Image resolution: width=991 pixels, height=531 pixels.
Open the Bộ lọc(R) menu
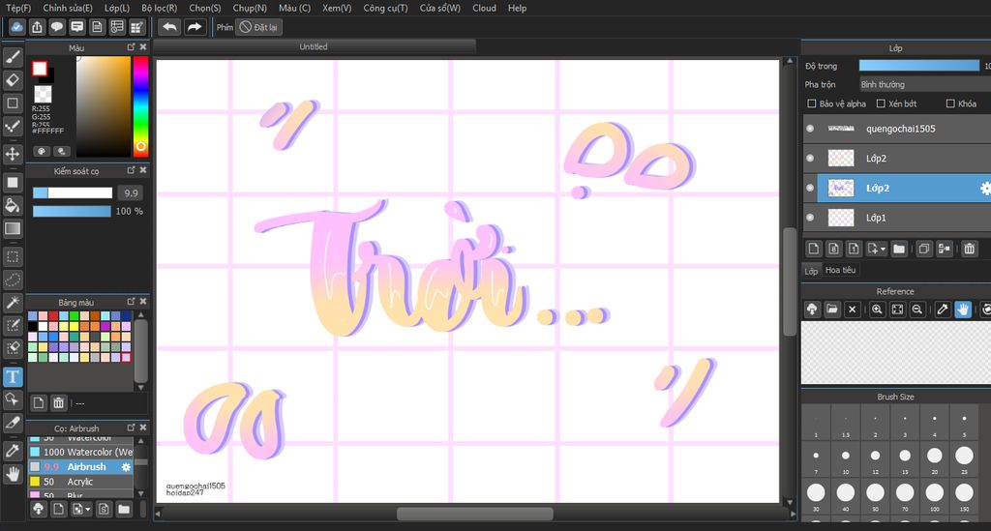click(160, 8)
